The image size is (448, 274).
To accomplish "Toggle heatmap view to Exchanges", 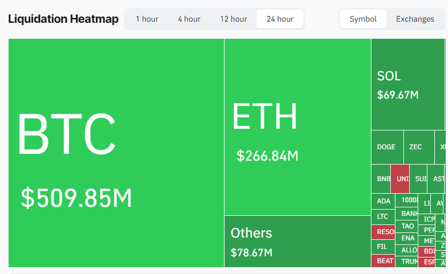I will (415, 19).
